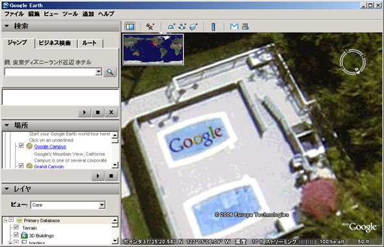Stop the Places tour

(111, 176)
